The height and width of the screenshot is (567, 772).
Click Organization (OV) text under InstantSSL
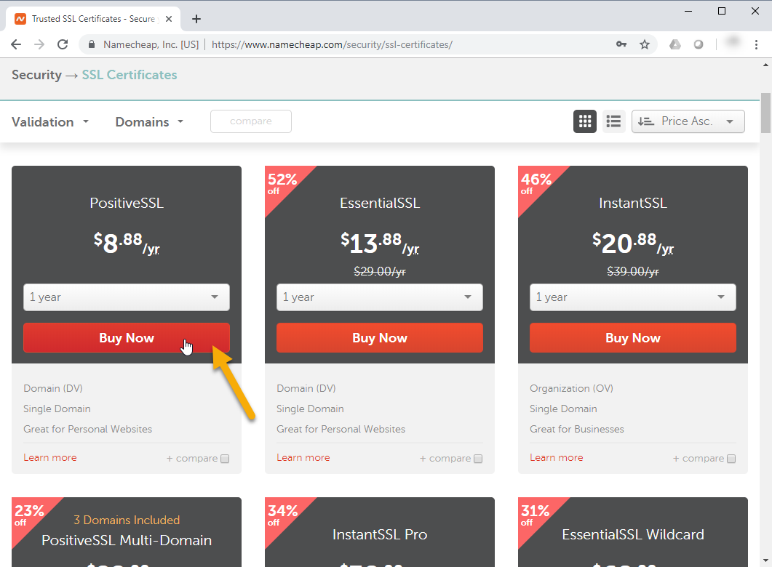click(x=572, y=388)
